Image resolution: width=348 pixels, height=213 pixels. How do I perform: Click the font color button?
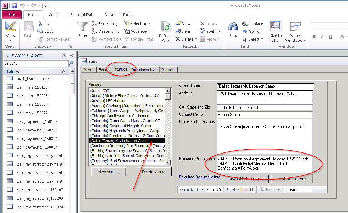tap(342, 36)
